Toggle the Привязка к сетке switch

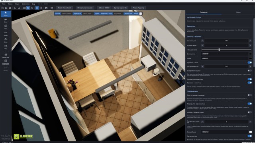(x=249, y=62)
